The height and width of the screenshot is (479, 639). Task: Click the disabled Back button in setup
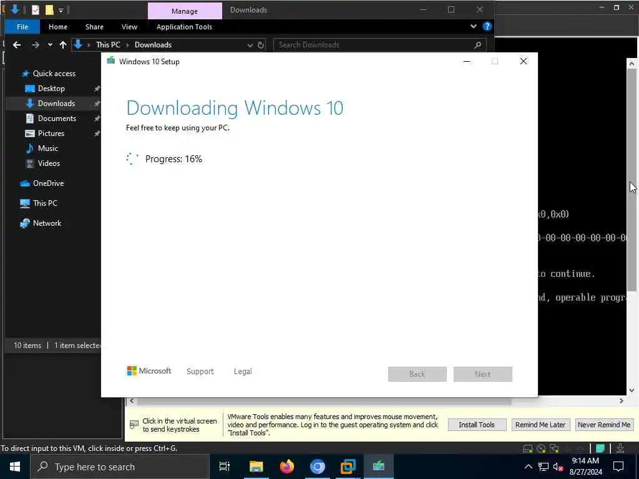(417, 374)
